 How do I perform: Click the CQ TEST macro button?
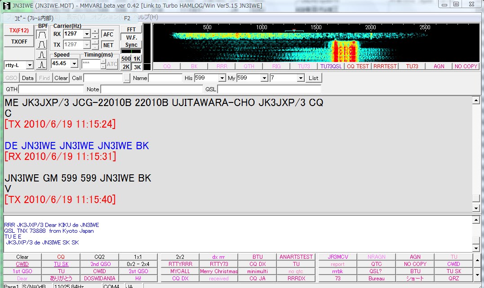[358, 66]
